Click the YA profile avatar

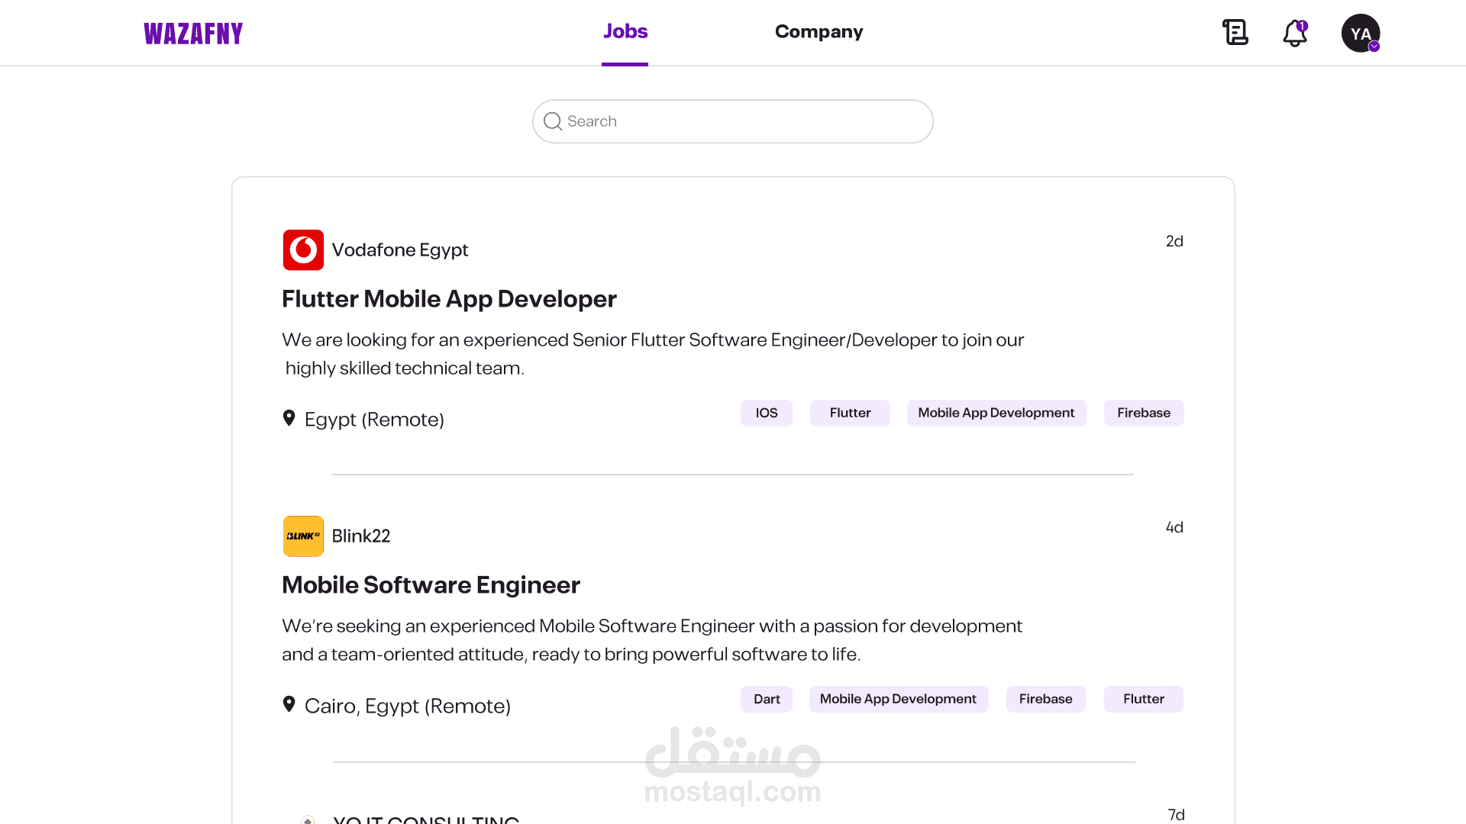[1359, 33]
